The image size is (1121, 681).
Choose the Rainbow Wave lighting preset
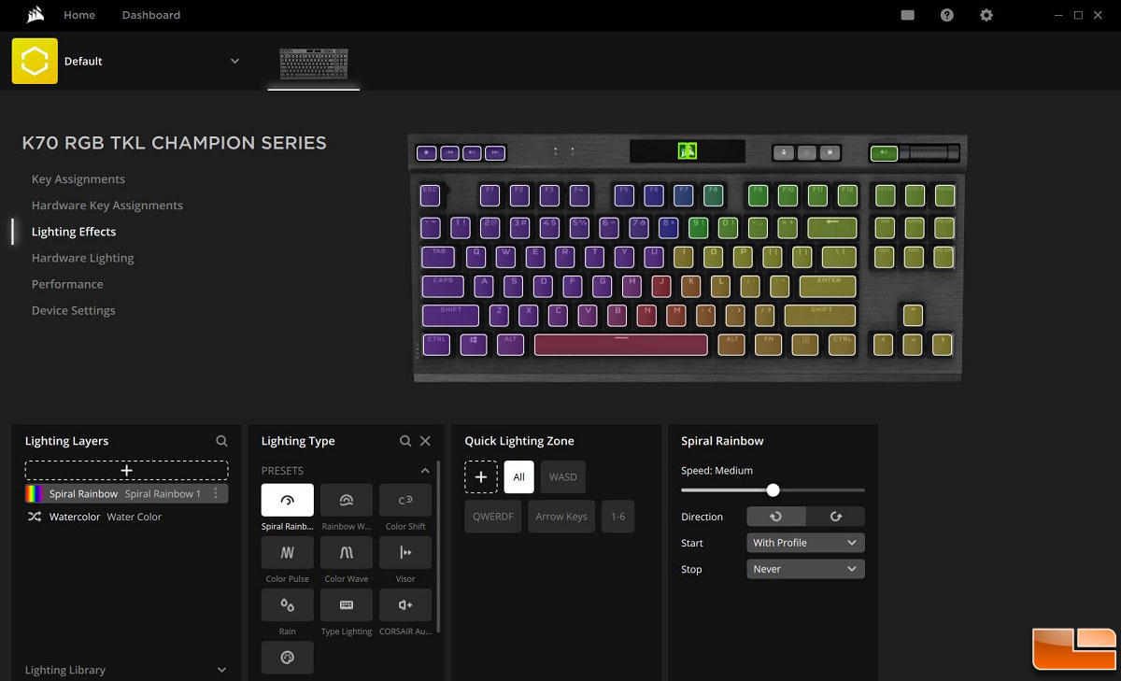coord(347,500)
